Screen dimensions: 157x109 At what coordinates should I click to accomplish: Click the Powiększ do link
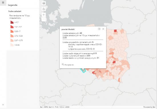[x=69, y=65]
